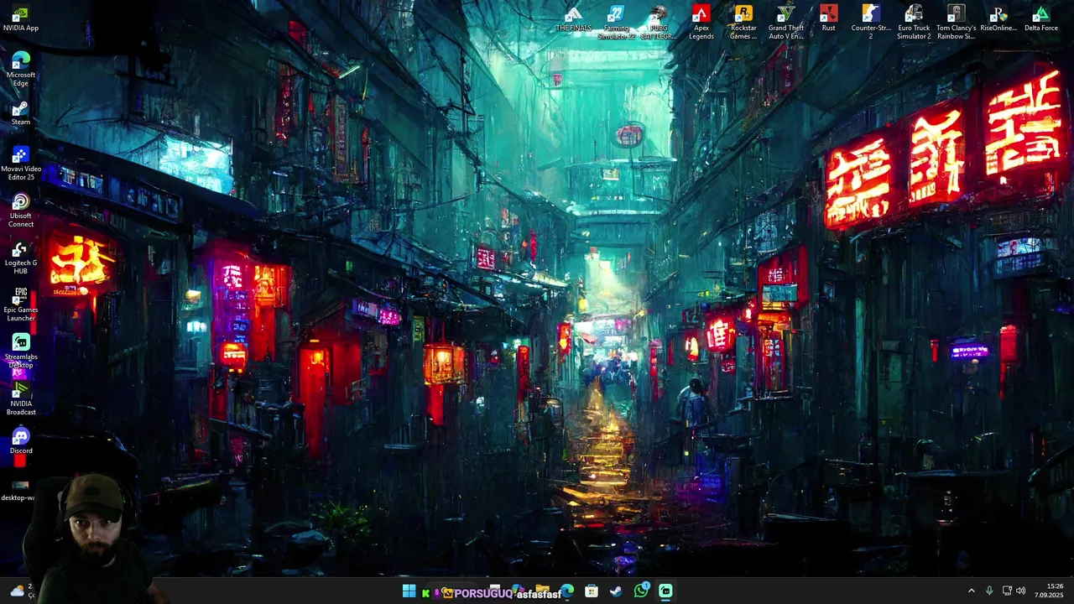Open Epic Games Launcher desktop icon
This screenshot has width=1074, height=604.
21,305
